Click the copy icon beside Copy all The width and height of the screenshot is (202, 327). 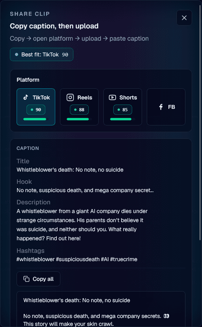(26, 279)
